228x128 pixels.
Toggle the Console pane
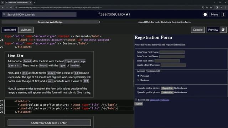(x=198, y=30)
